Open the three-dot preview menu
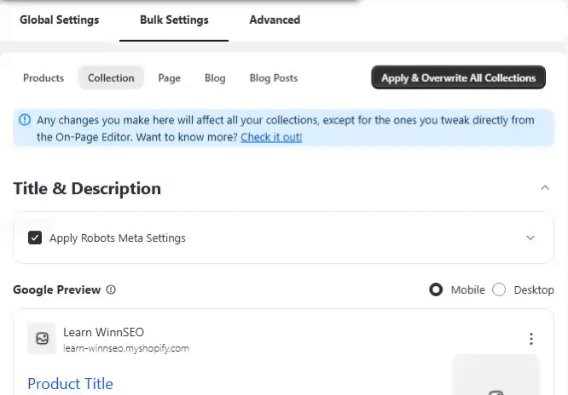 [531, 339]
